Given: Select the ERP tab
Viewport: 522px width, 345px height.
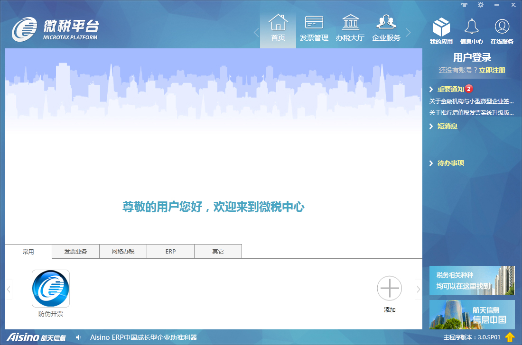Looking at the screenshot, I should point(171,252).
